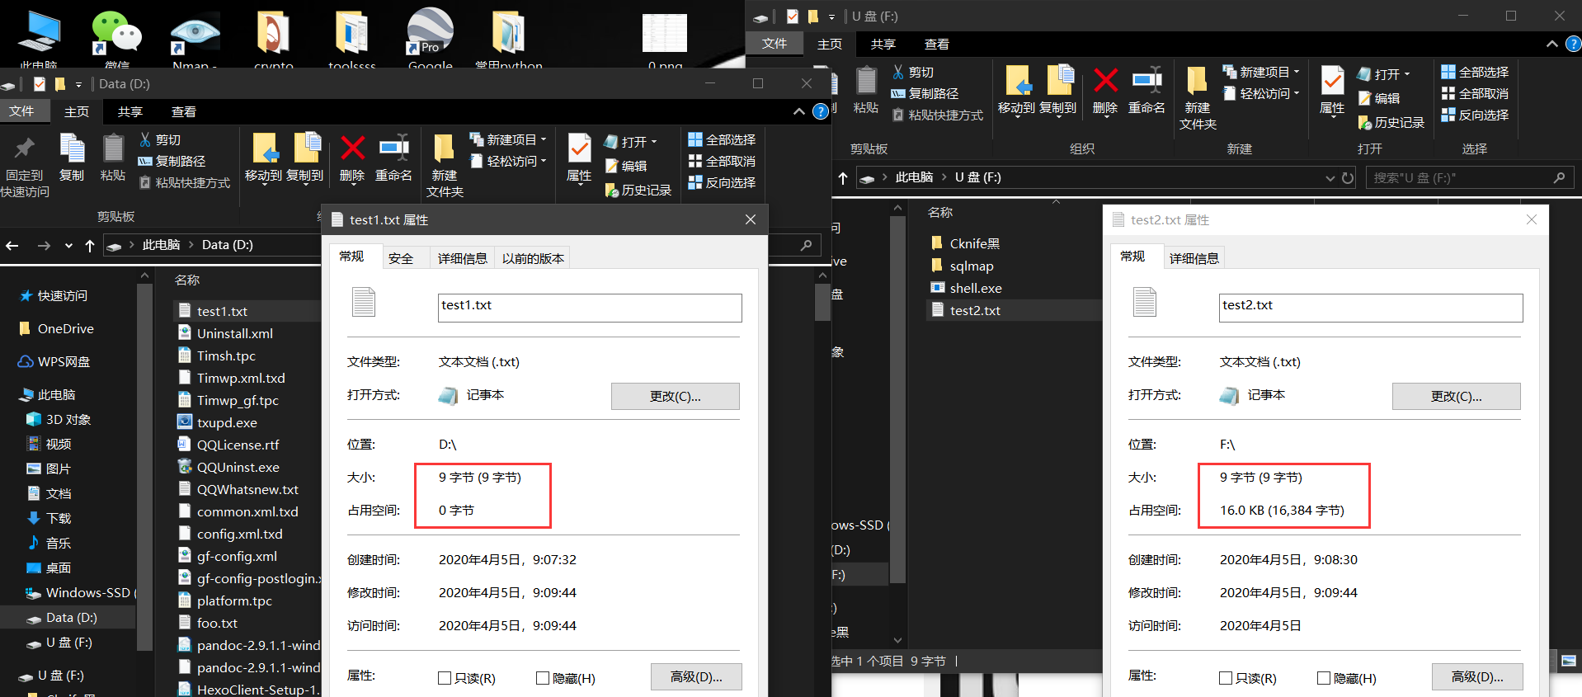Select Data (D:) in navigation pane
This screenshot has width=1582, height=697.
[67, 617]
